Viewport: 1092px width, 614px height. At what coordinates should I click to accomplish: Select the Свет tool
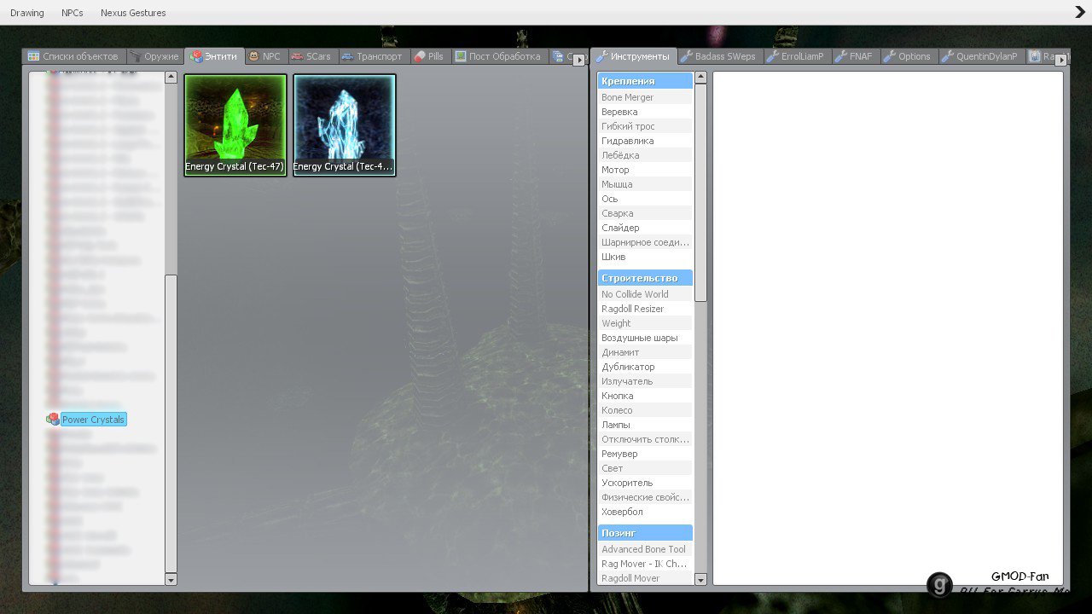click(646, 468)
